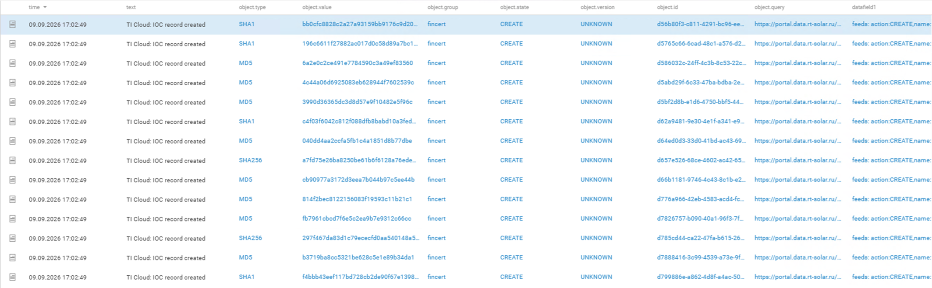Open record icon for hash 4c44a06d6925 row
Viewport: 932px width, 288px height.
pyautogui.click(x=13, y=83)
